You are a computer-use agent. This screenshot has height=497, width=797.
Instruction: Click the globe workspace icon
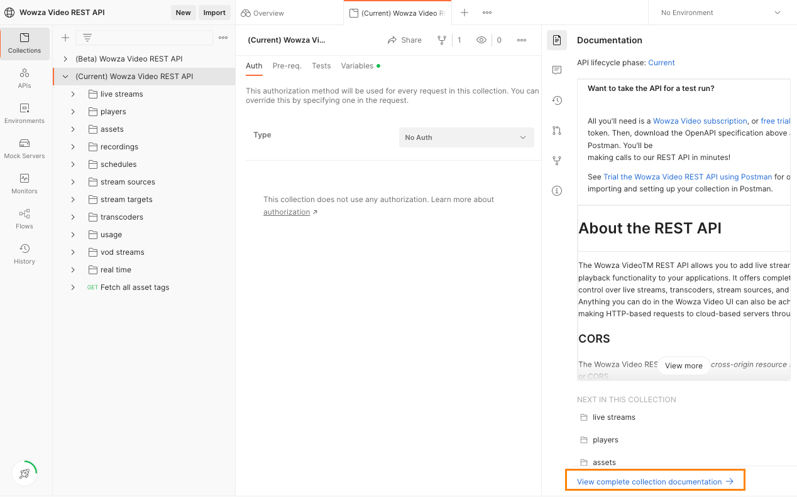[9, 13]
